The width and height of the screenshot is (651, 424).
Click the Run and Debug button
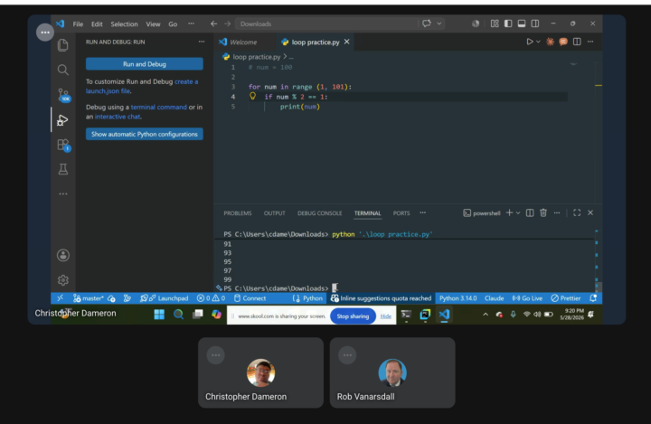click(145, 64)
